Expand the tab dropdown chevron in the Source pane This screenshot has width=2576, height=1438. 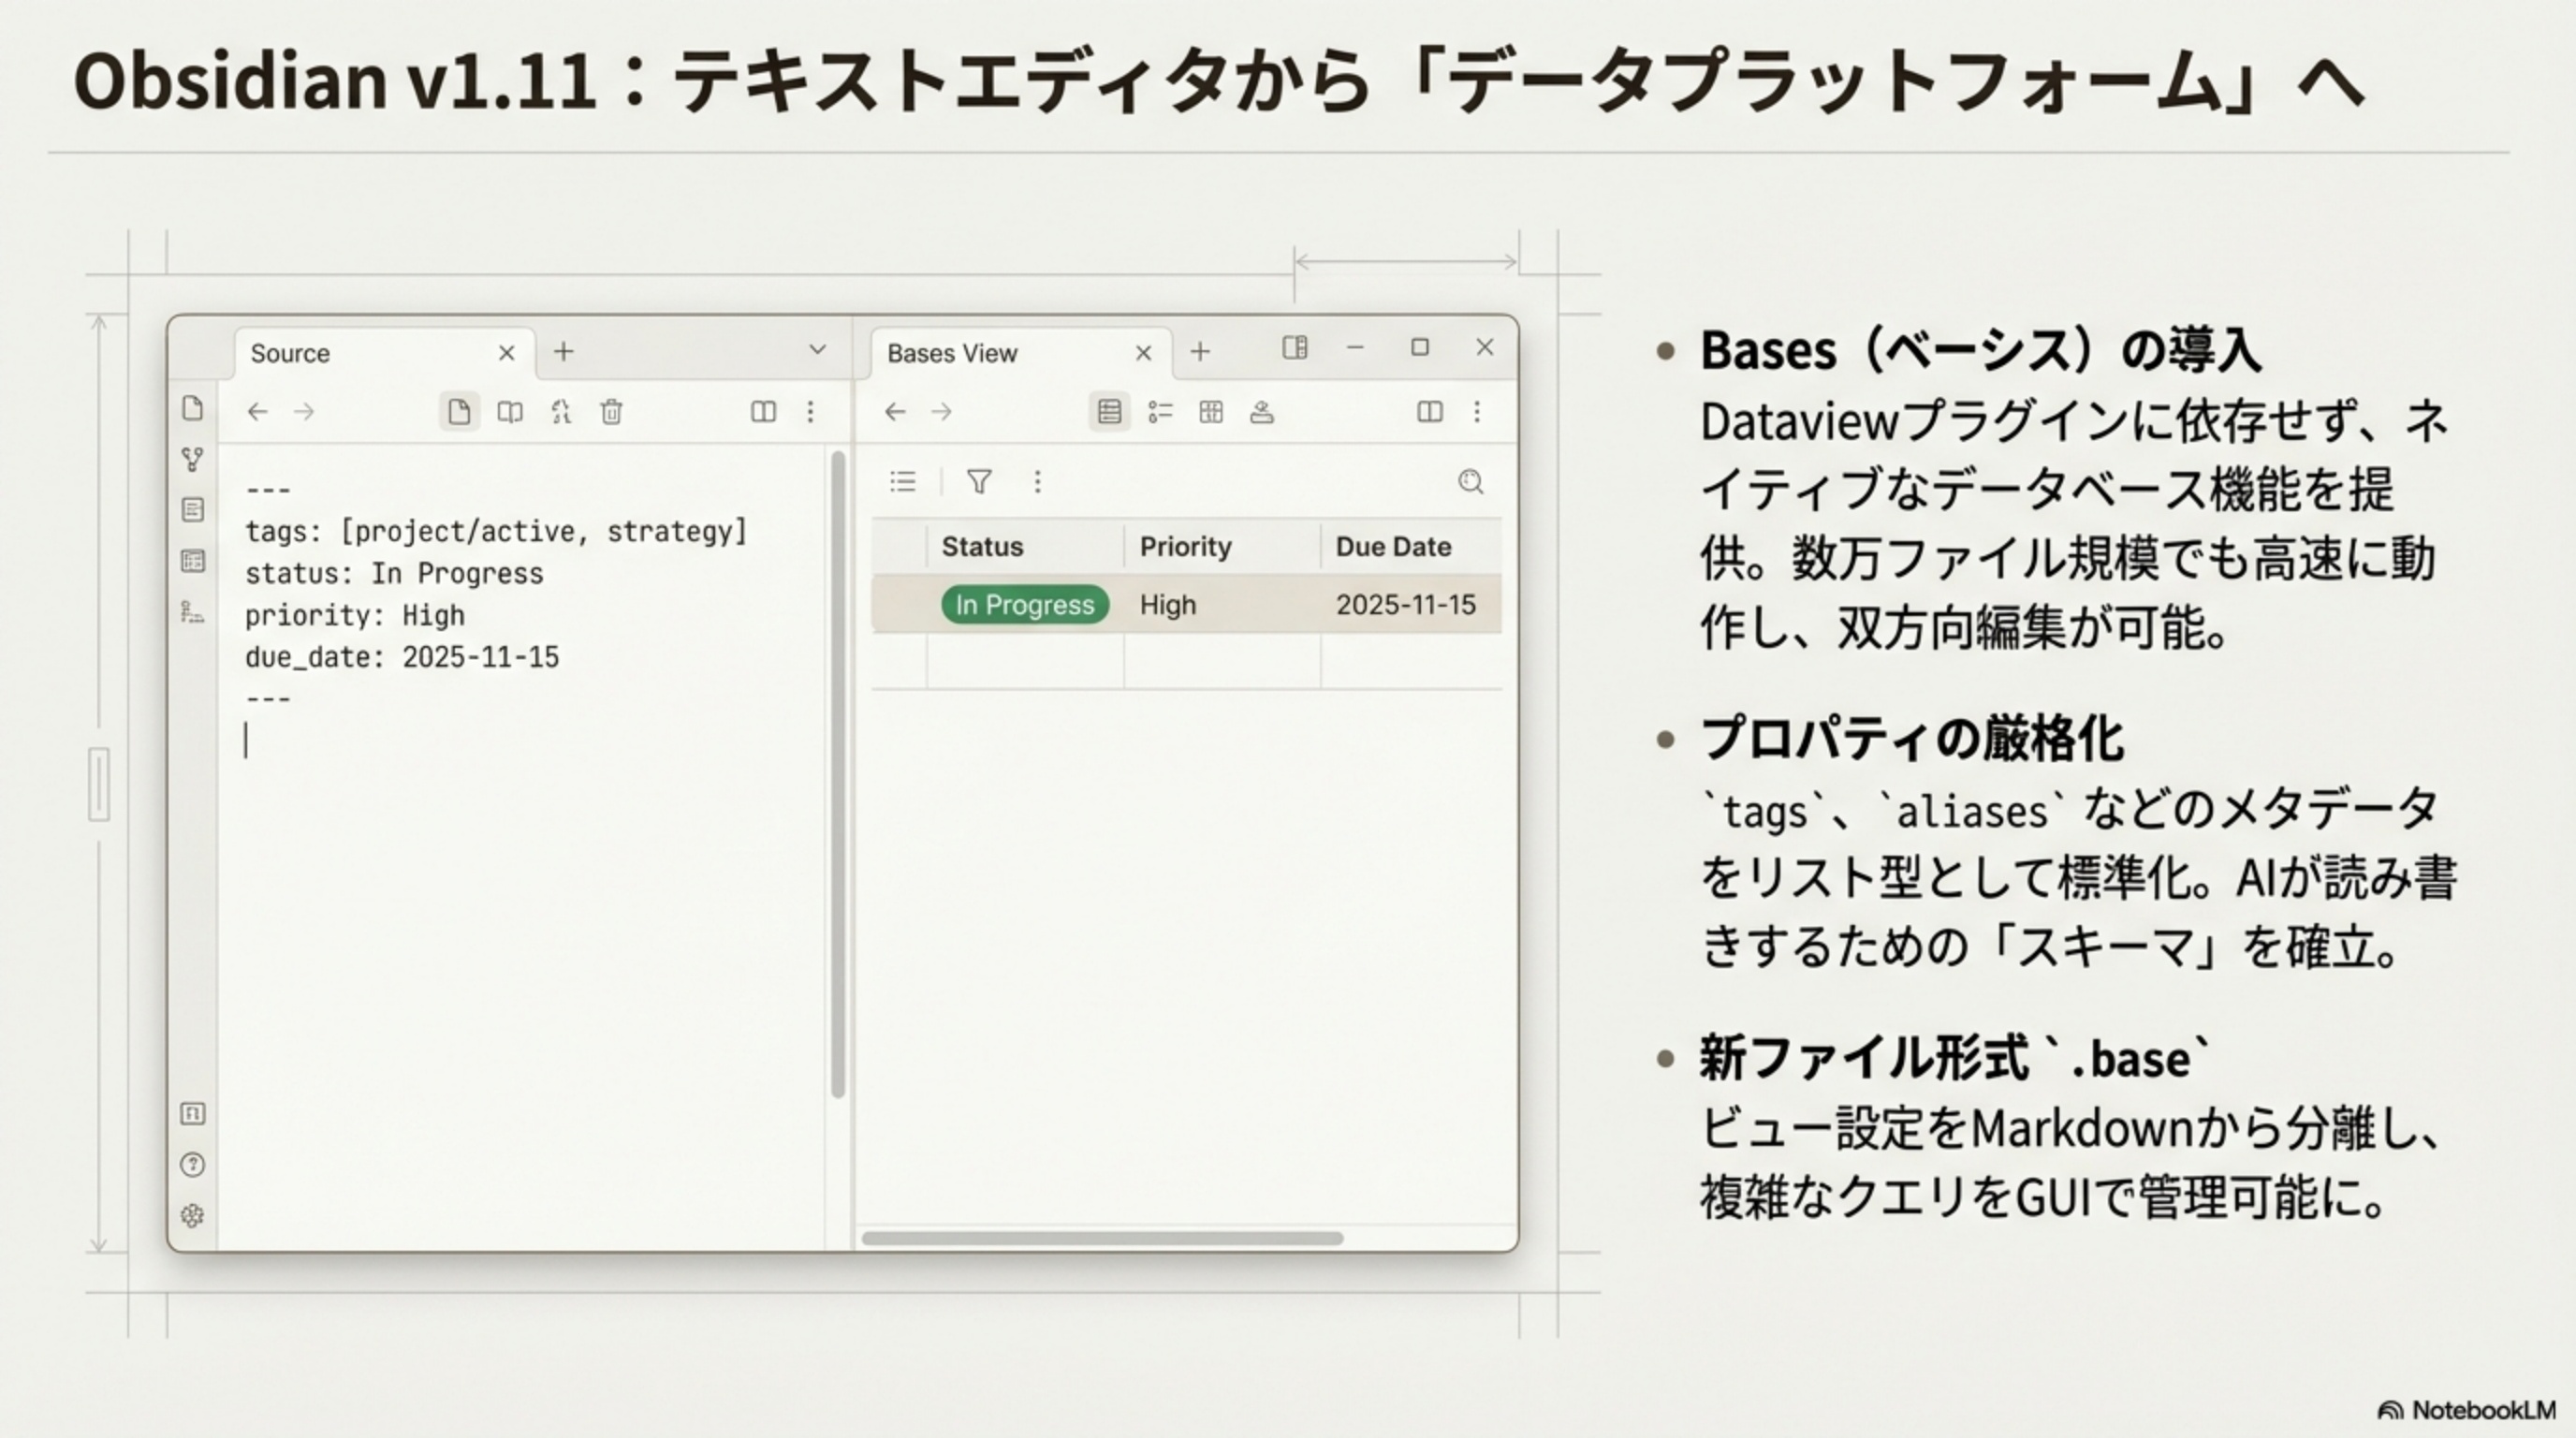(x=818, y=350)
